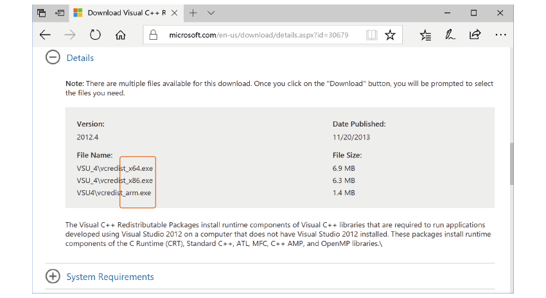Go to the Home page
The image size is (546, 298).
[121, 35]
